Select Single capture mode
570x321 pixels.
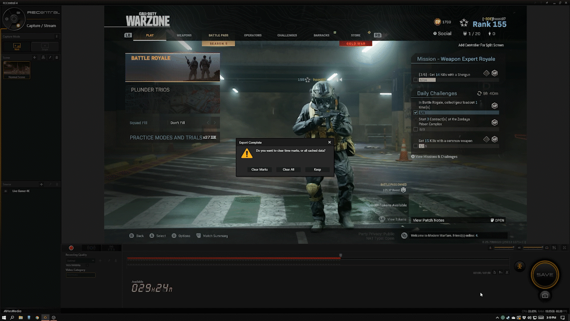(45, 47)
